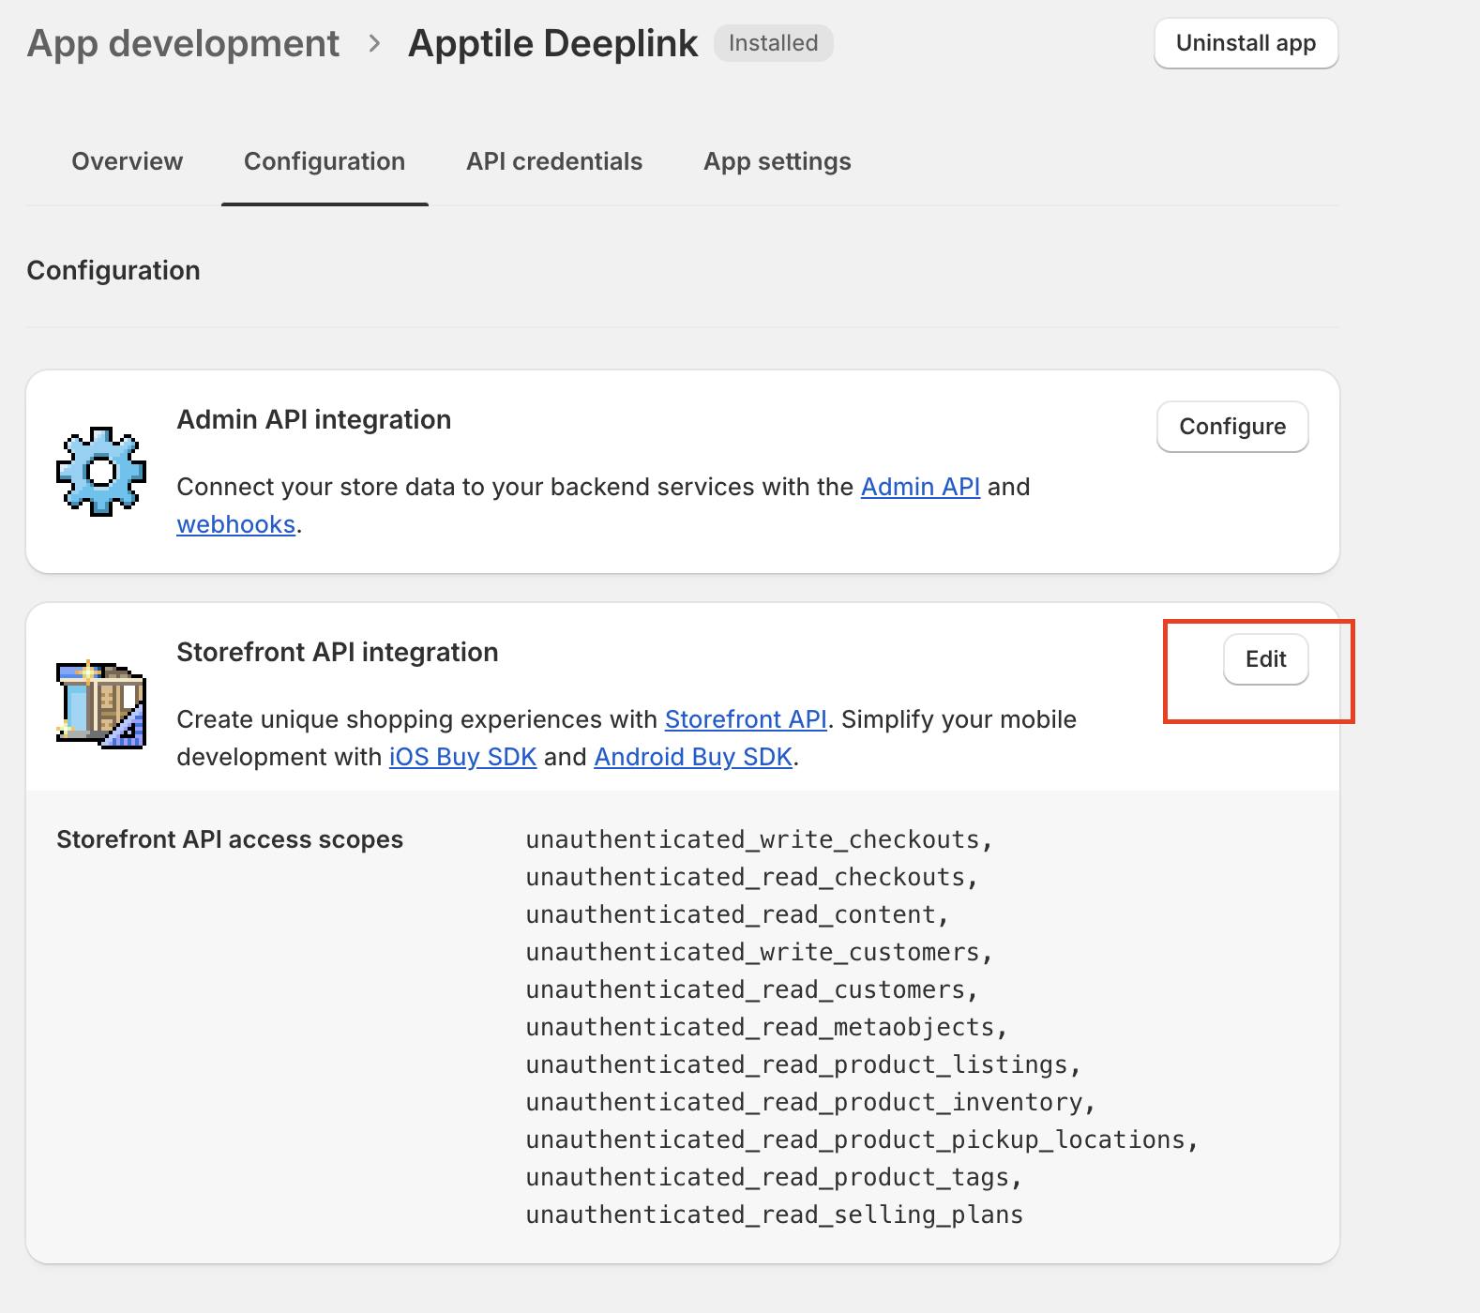Switch to the Overview tab
1480x1313 pixels.
click(x=127, y=161)
